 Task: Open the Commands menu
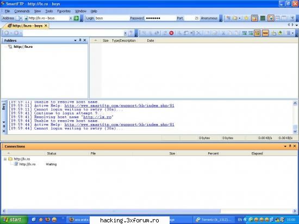tap(22, 11)
